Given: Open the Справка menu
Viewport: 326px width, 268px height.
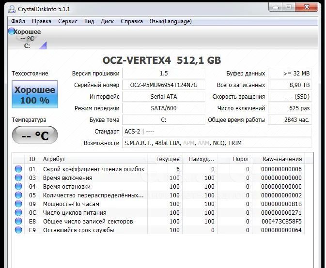Looking at the screenshot, I should click(x=132, y=21).
